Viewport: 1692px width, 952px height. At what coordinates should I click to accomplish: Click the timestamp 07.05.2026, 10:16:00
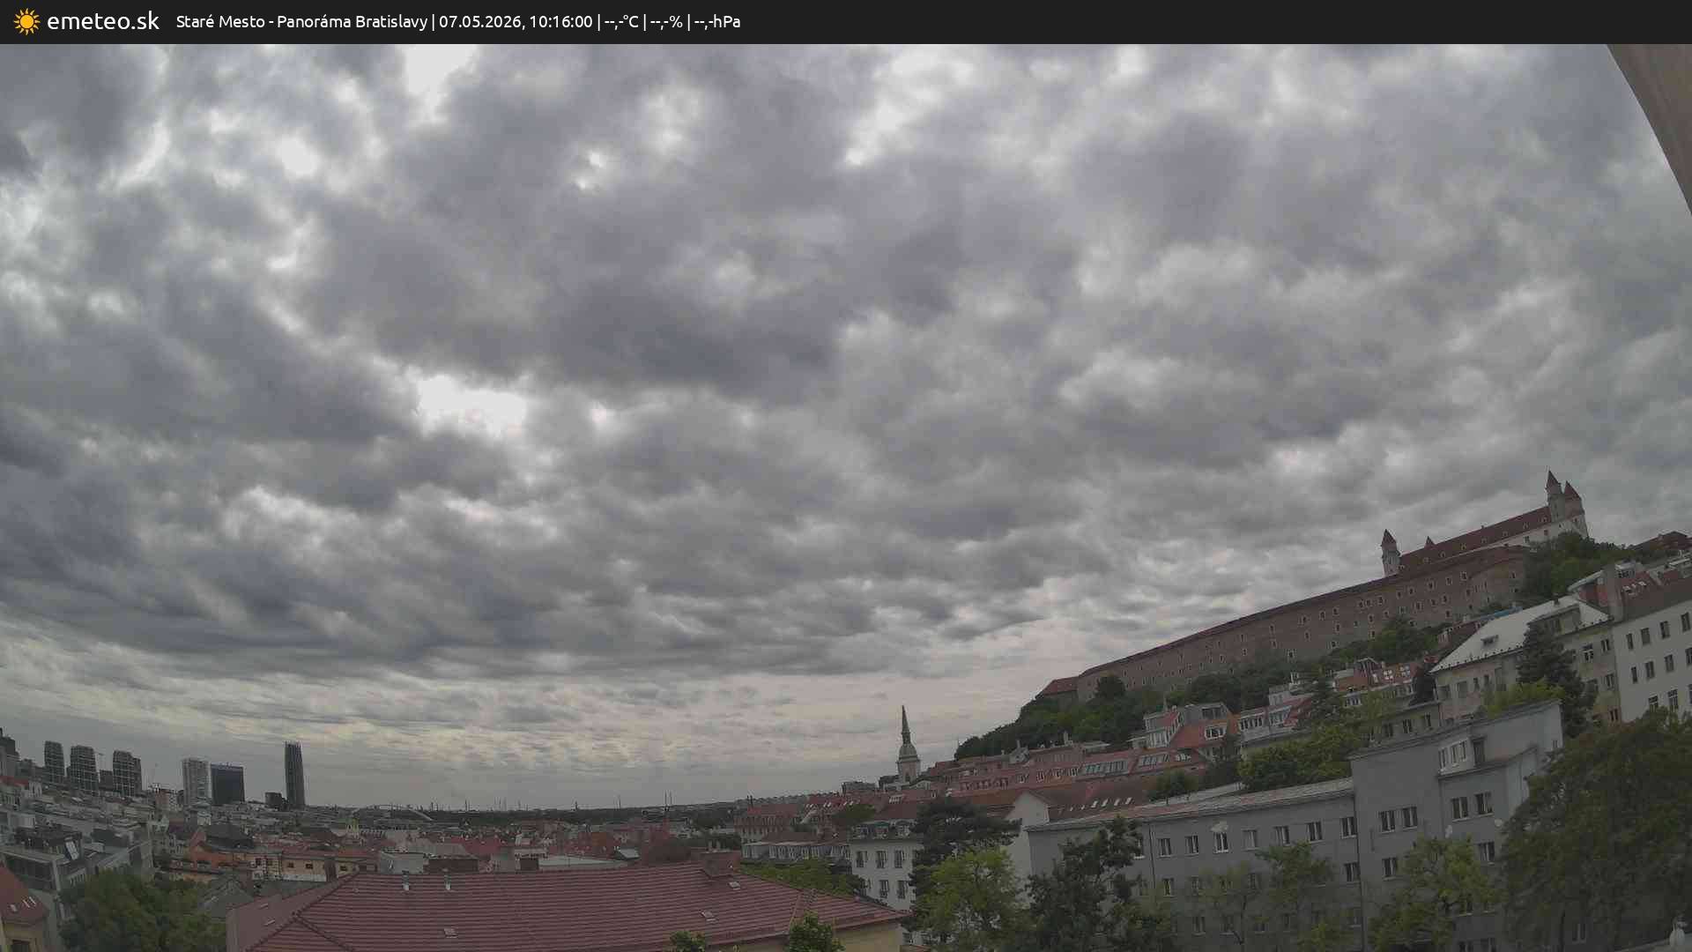tap(516, 22)
